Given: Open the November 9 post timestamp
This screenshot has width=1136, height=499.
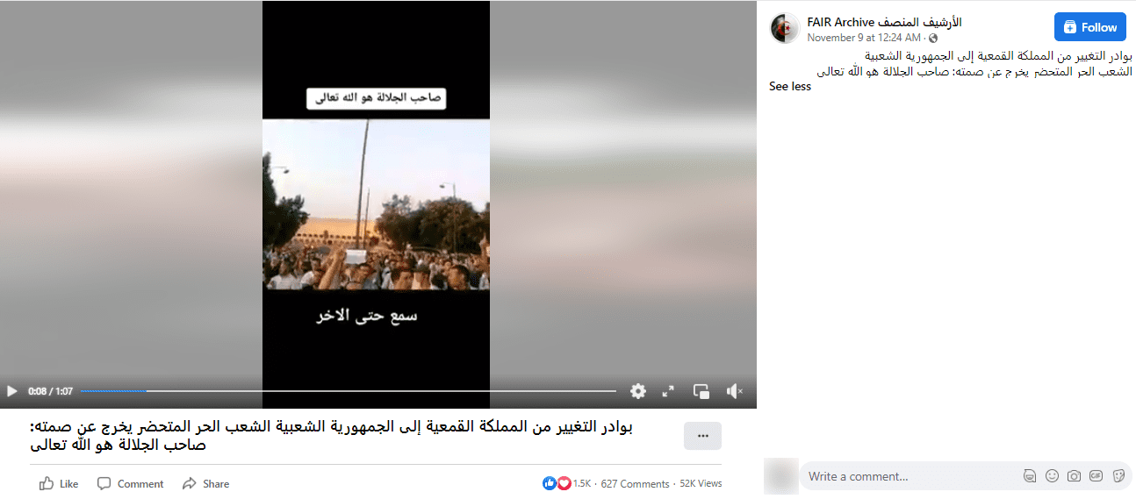Looking at the screenshot, I should (864, 38).
